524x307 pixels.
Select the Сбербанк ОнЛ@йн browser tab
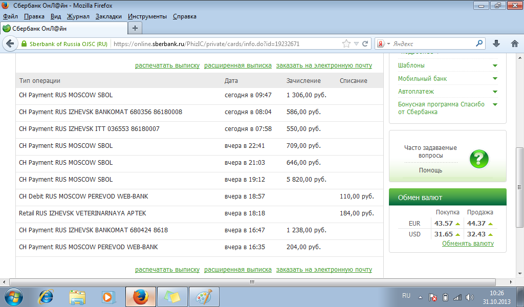[x=64, y=28]
